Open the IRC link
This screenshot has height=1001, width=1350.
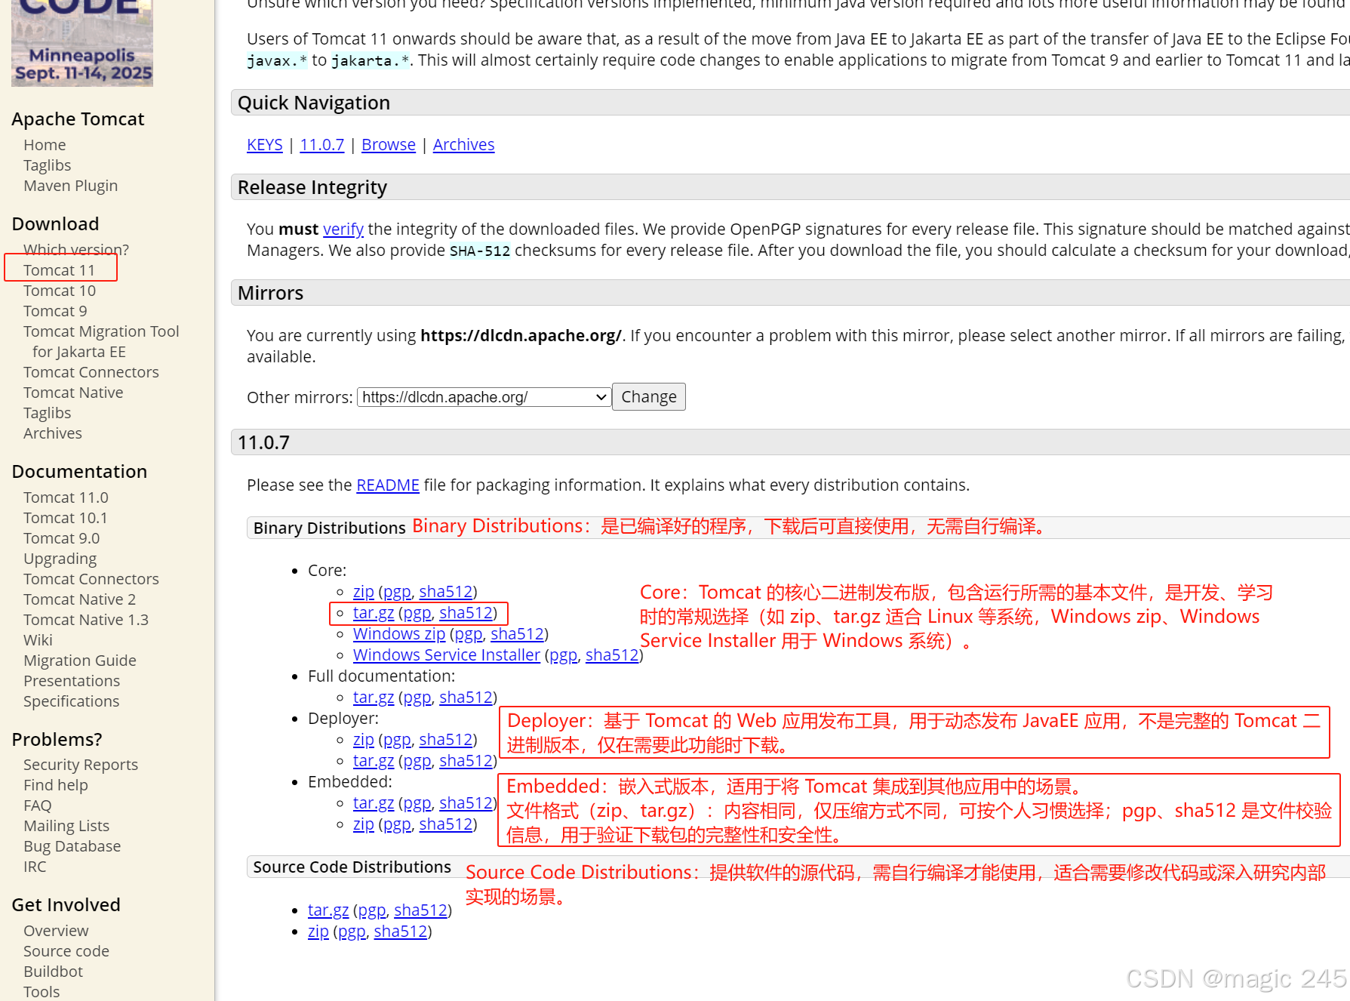(x=35, y=867)
